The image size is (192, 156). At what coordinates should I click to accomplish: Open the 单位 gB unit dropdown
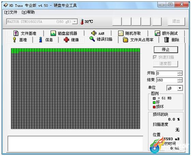(x=180, y=88)
